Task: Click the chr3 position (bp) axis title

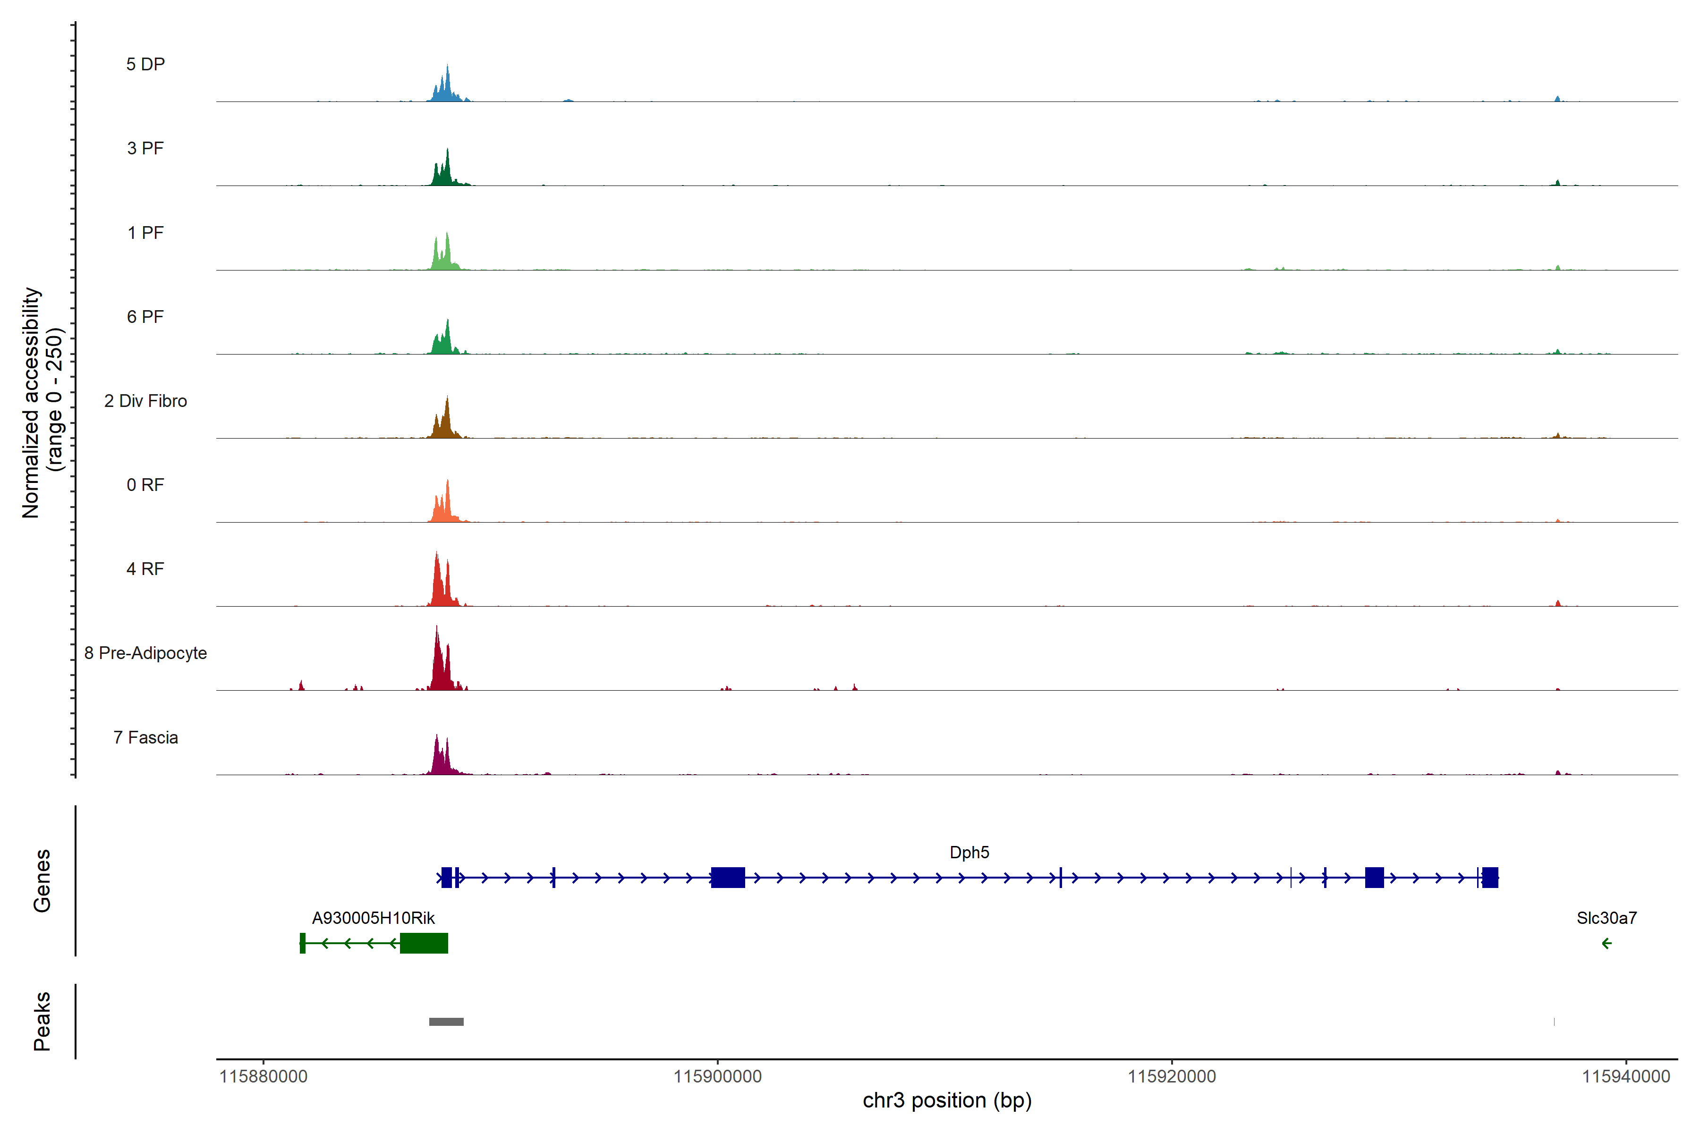Action: [947, 1100]
